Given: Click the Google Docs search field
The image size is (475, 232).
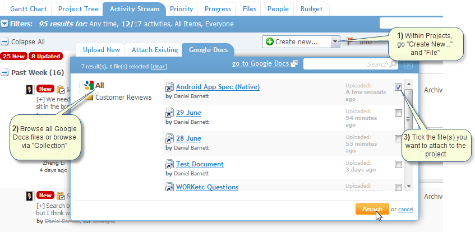Looking at the screenshot, I should (345, 64).
